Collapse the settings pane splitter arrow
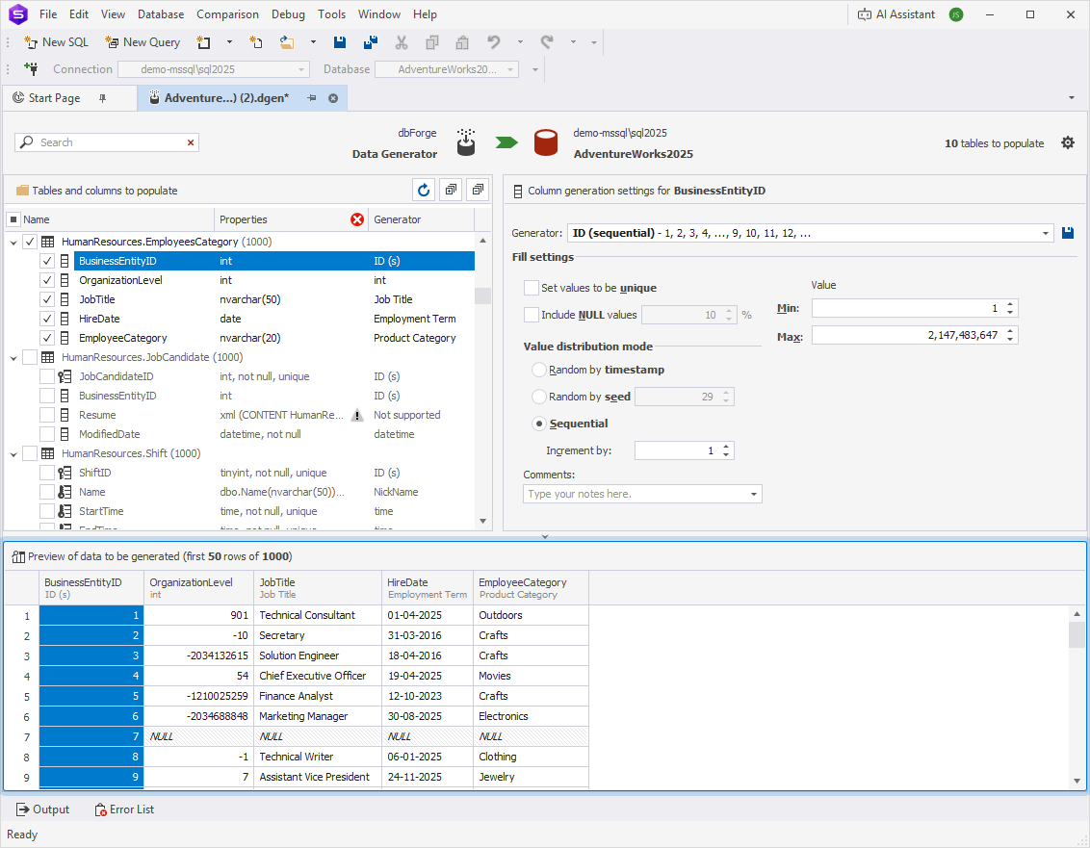1090x848 pixels. (545, 536)
